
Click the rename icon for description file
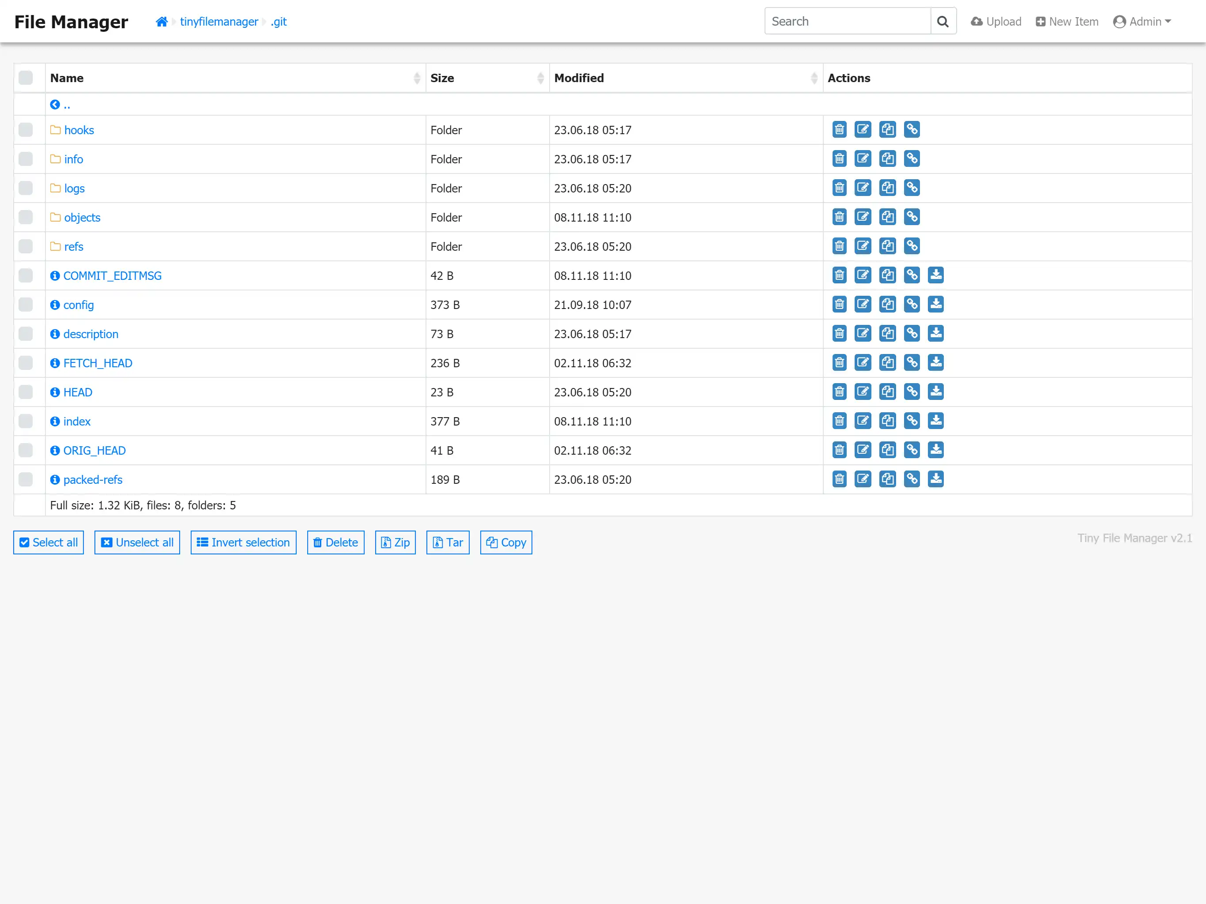(863, 333)
